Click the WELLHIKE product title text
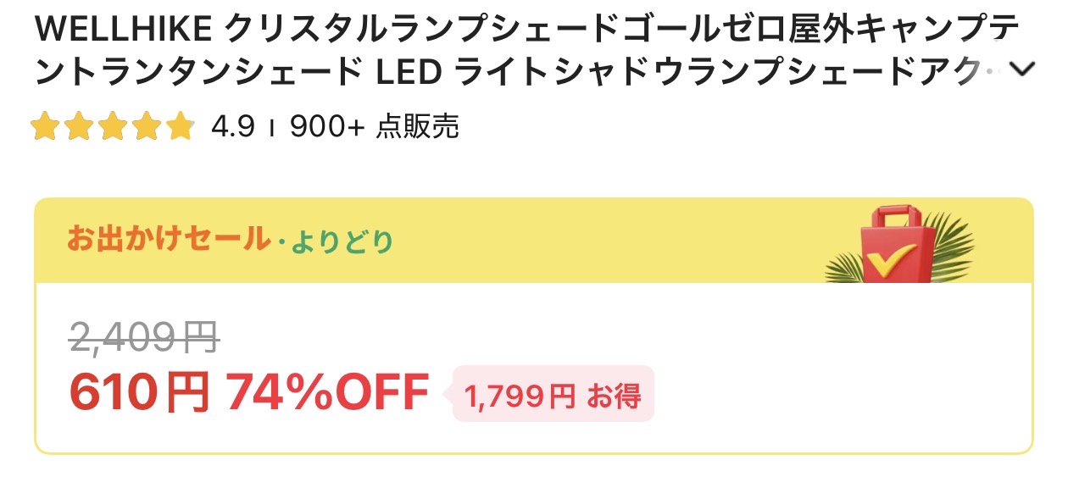This screenshot has height=488, width=1068. 526,53
